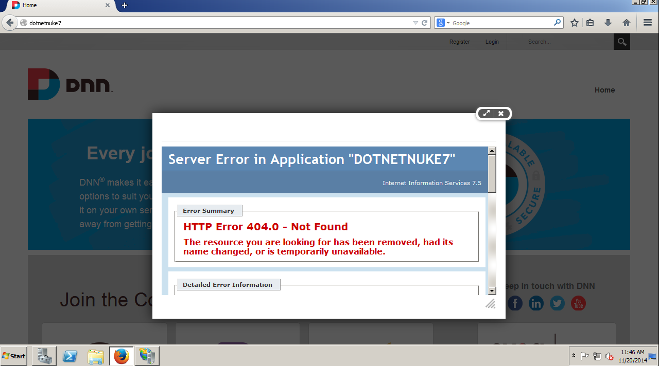Click the search magnifier in browser search box
659x366 pixels.
click(557, 23)
